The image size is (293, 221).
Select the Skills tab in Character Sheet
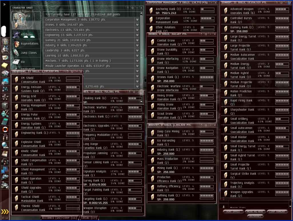click(x=26, y=25)
